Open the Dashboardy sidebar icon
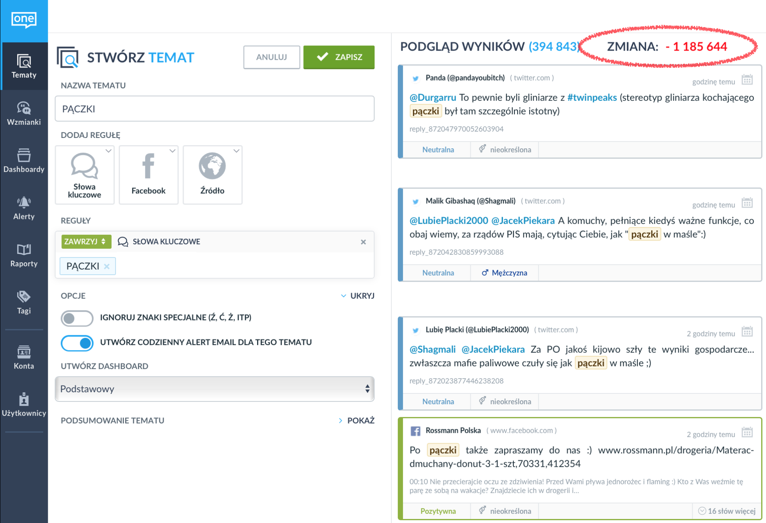 point(24,160)
